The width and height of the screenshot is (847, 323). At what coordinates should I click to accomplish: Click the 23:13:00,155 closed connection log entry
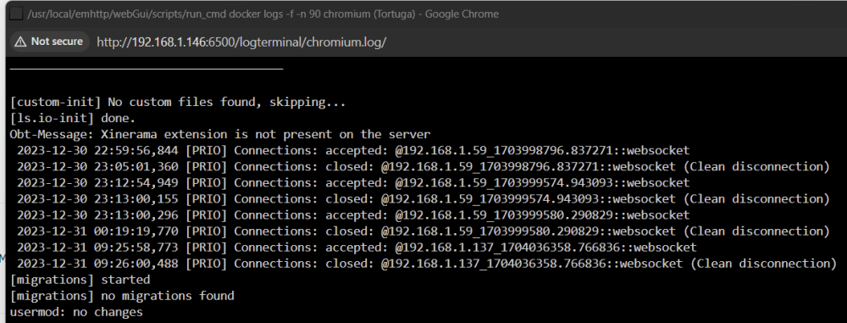pos(423,199)
